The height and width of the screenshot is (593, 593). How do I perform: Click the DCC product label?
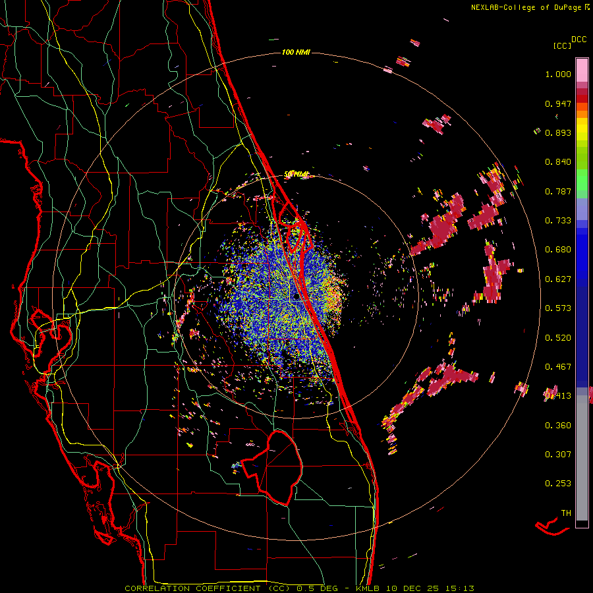[579, 40]
